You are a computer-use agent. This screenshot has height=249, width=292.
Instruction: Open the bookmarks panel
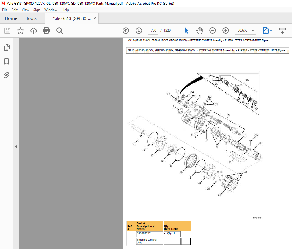click(x=7, y=62)
